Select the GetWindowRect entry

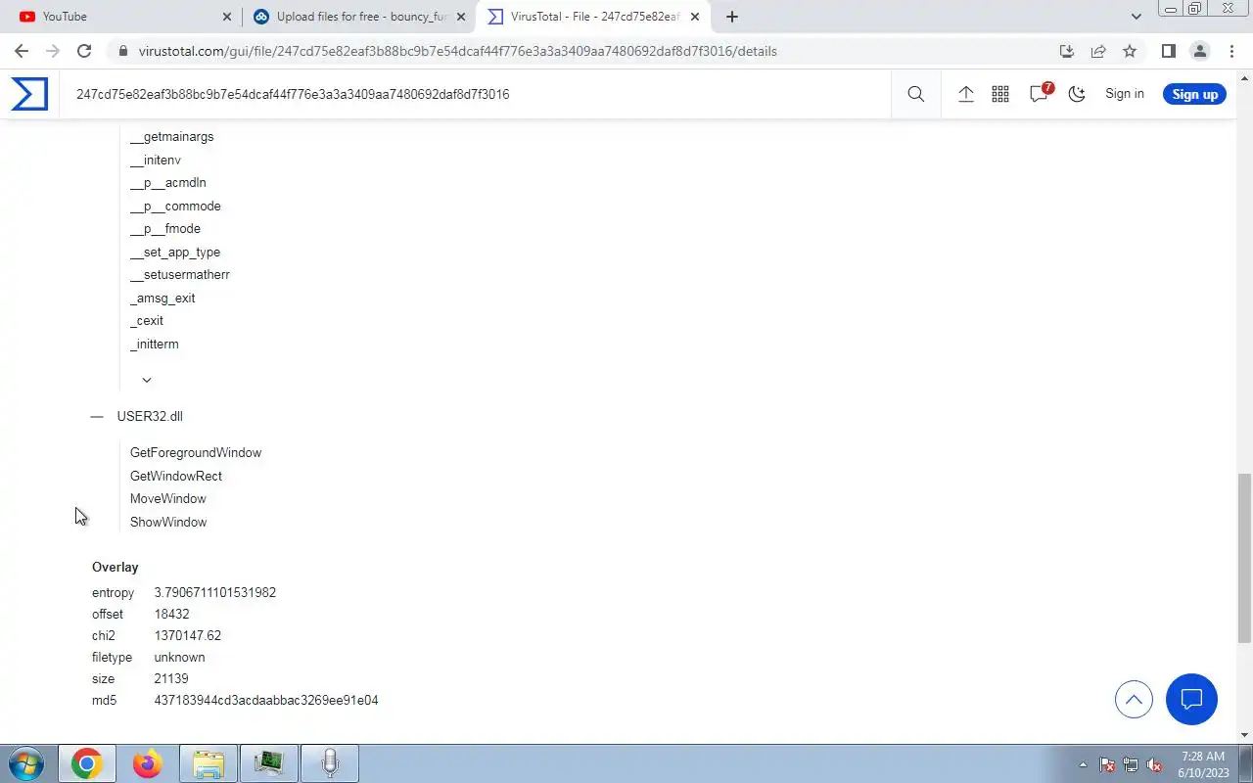pyautogui.click(x=176, y=476)
